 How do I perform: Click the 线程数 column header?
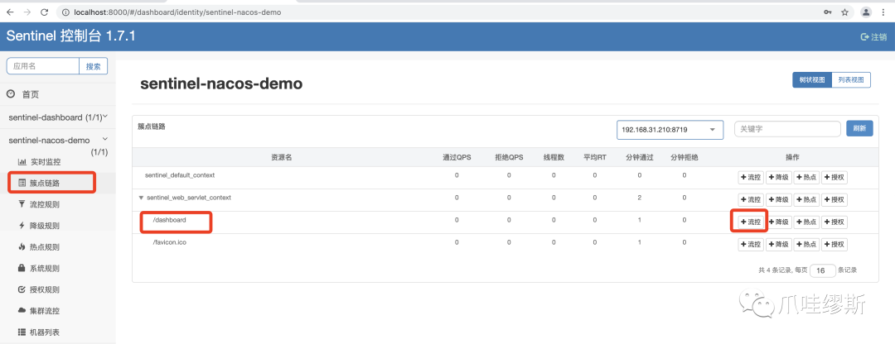[554, 158]
